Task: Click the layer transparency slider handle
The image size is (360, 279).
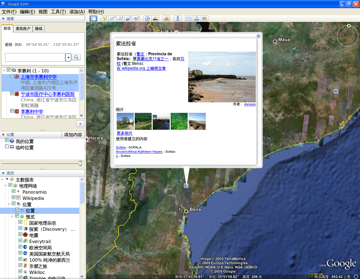Action: [80, 163]
